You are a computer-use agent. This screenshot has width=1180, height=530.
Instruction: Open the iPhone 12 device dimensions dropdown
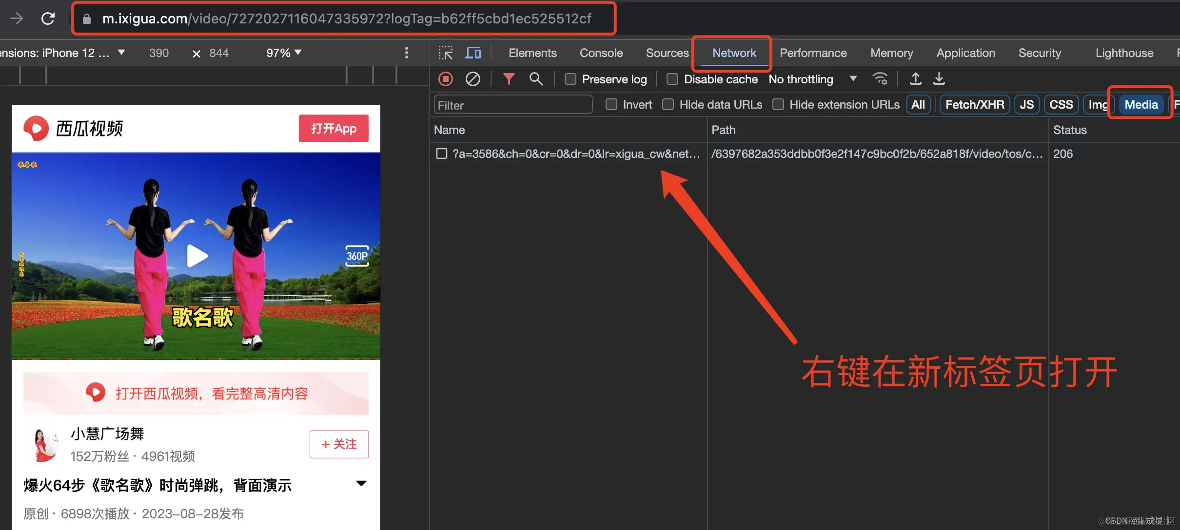pos(121,52)
